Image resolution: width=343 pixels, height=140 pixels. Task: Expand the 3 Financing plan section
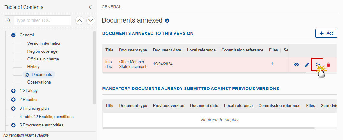click(x=13, y=109)
